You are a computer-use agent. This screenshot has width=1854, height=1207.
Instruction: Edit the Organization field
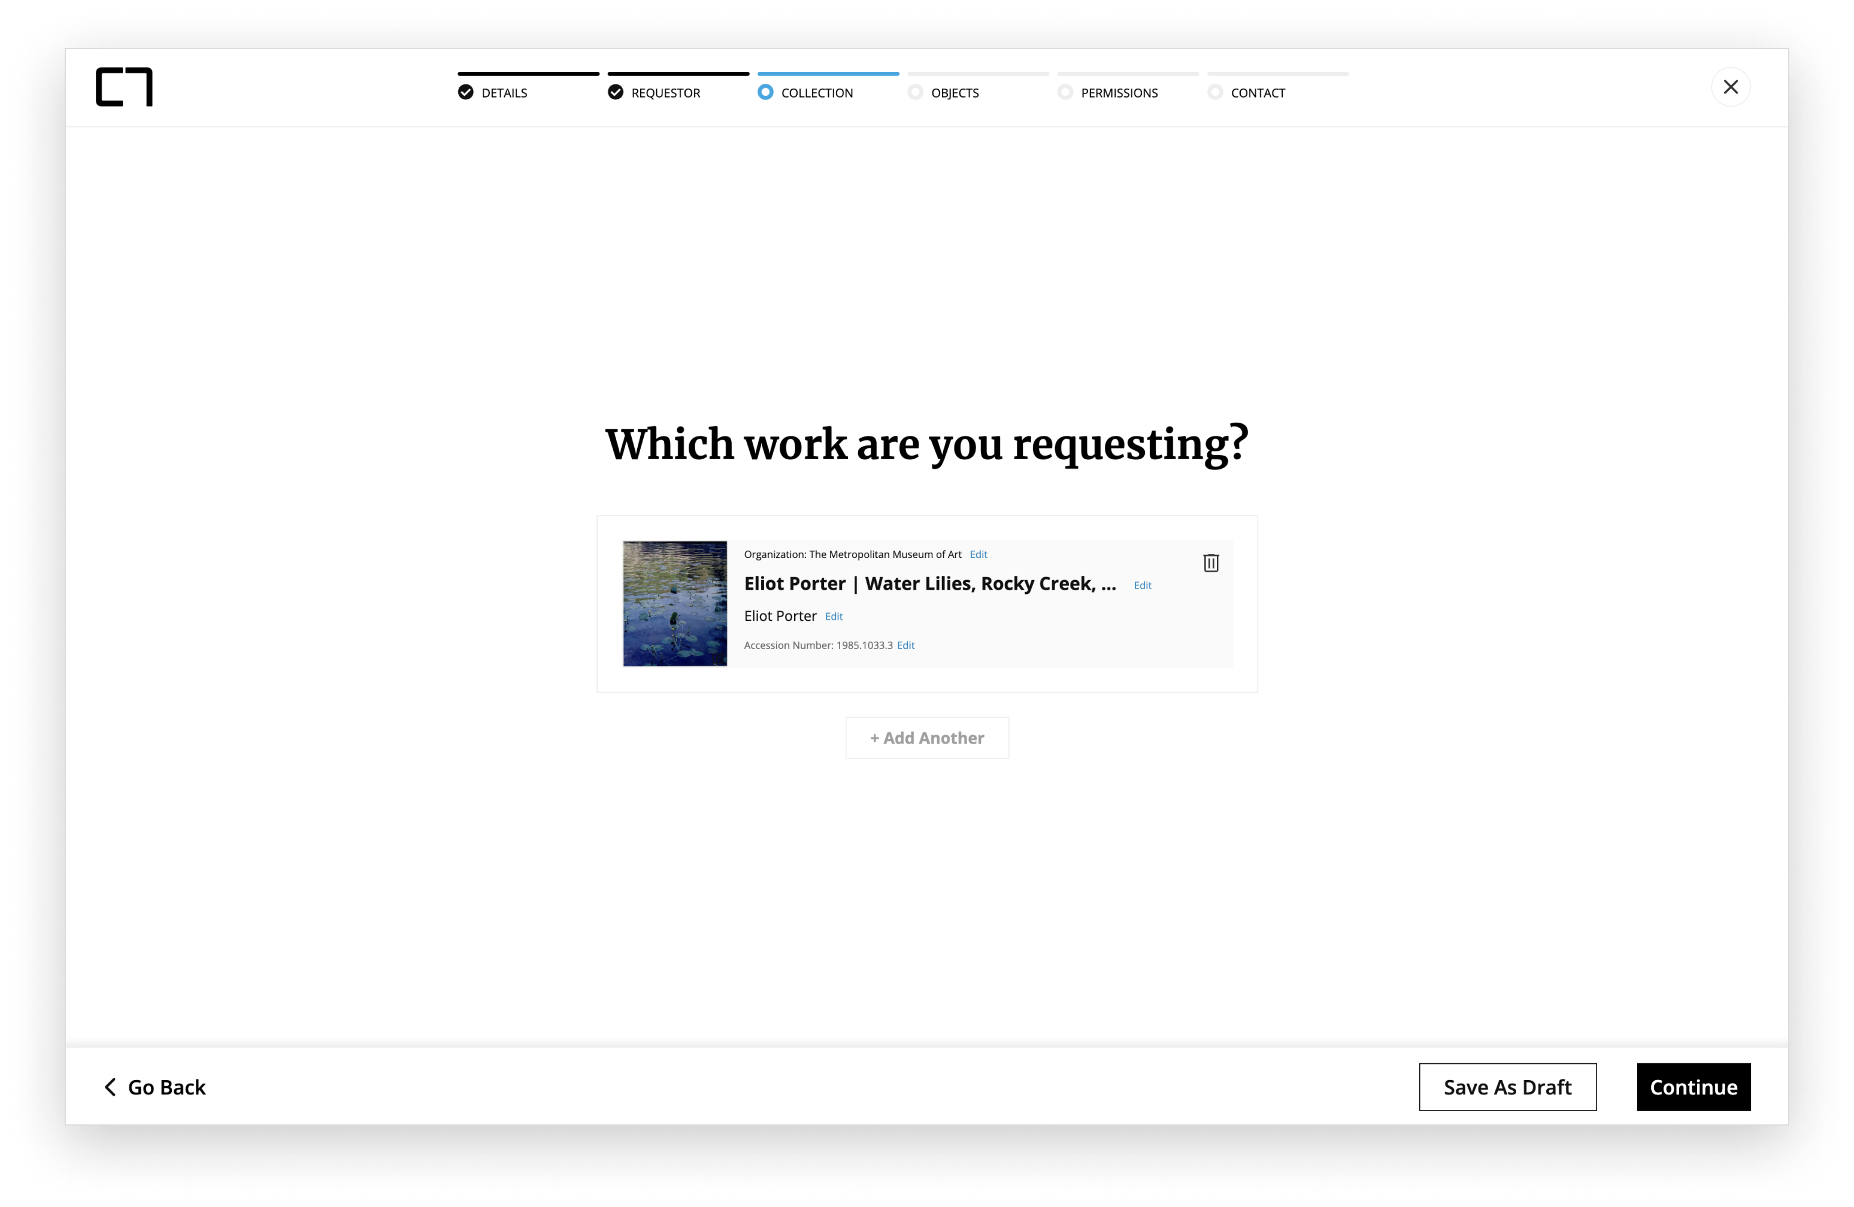click(978, 554)
